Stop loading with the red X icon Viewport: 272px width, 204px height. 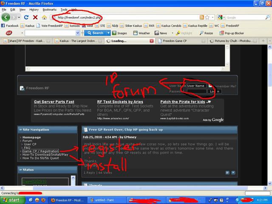[35, 17]
